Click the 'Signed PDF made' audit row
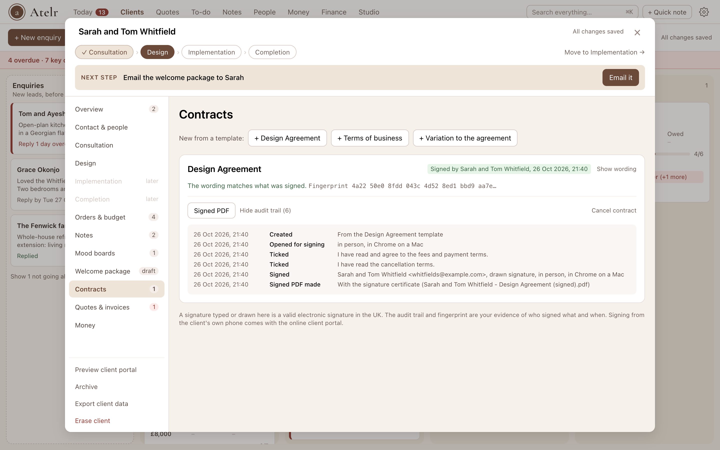Viewport: 720px width, 450px height. pyautogui.click(x=412, y=284)
